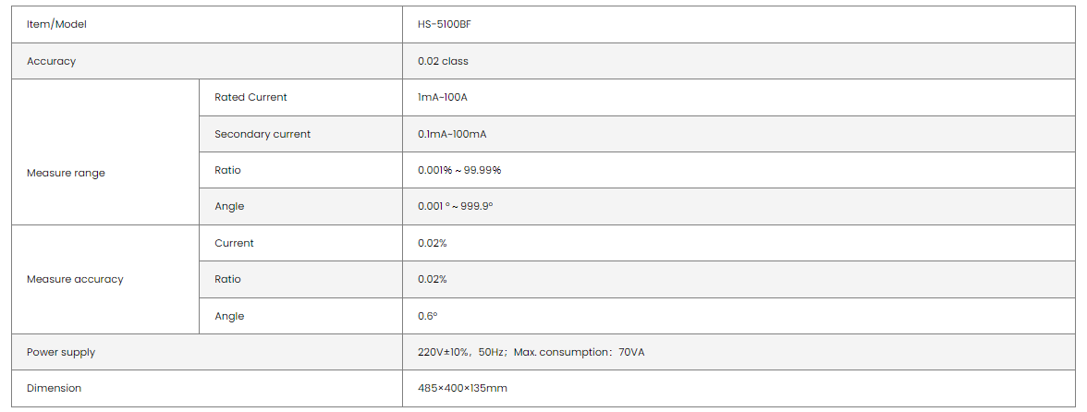Image resolution: width=1087 pixels, height=412 pixels.
Task: Click the Current accuracy cell
Action: coord(234,243)
